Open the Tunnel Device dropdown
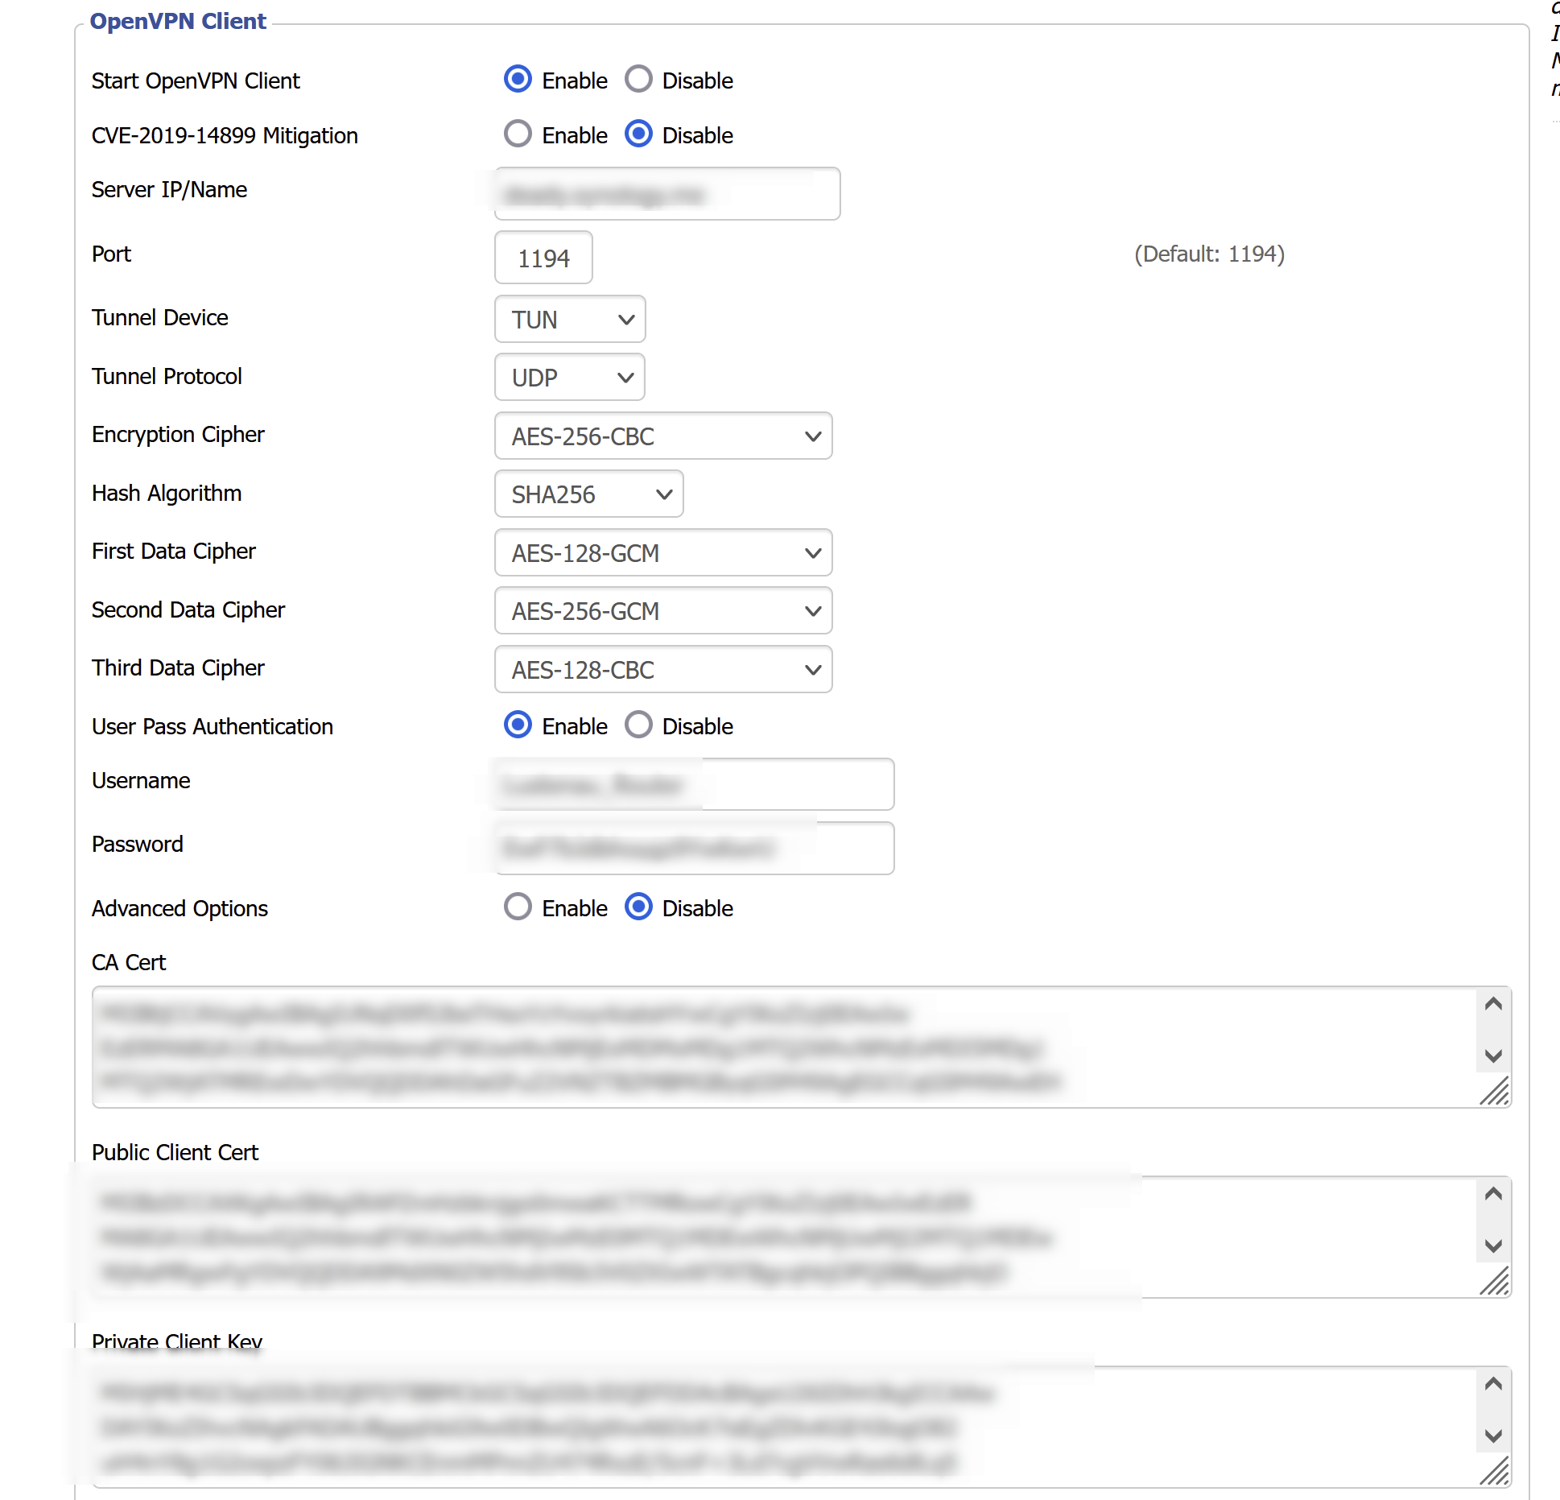 tap(570, 319)
